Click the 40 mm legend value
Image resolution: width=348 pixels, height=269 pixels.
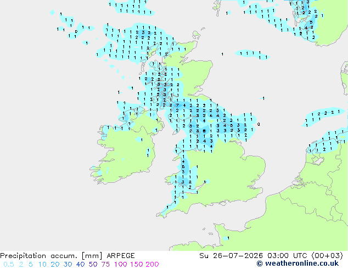coord(80,265)
